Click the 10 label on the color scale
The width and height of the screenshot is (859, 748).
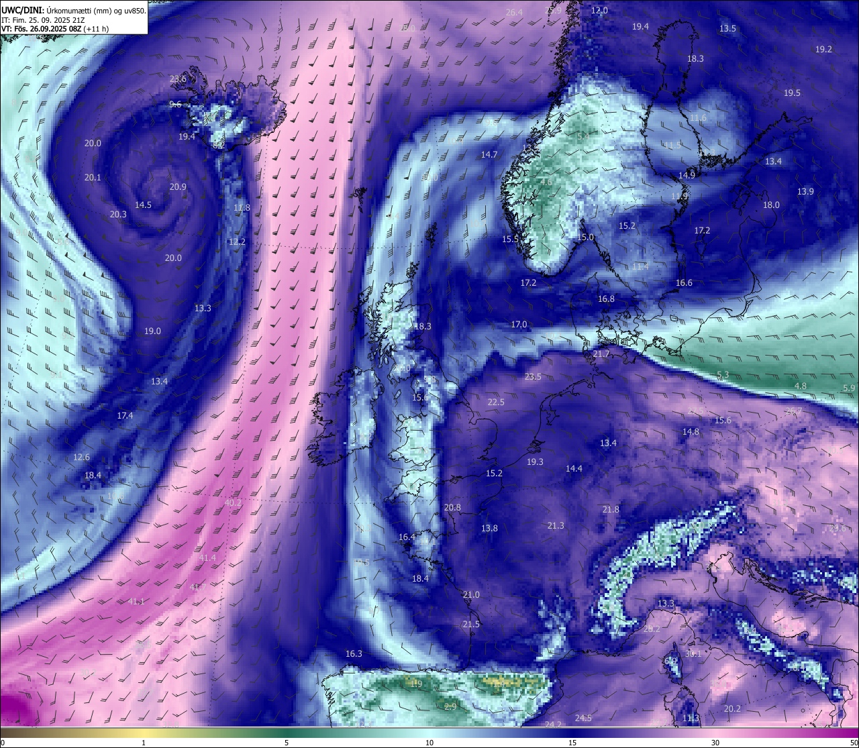coord(429,743)
